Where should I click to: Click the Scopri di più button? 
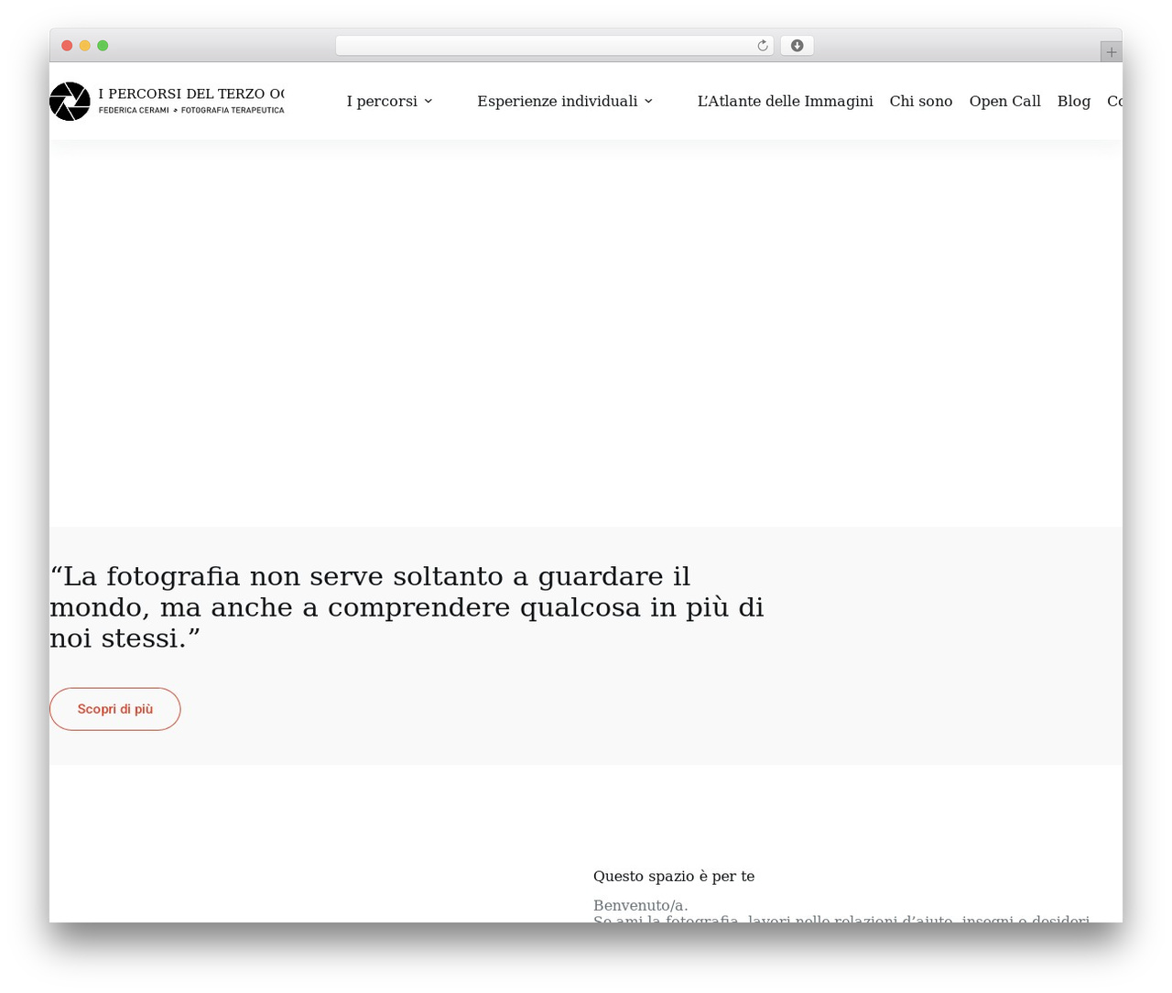[114, 709]
